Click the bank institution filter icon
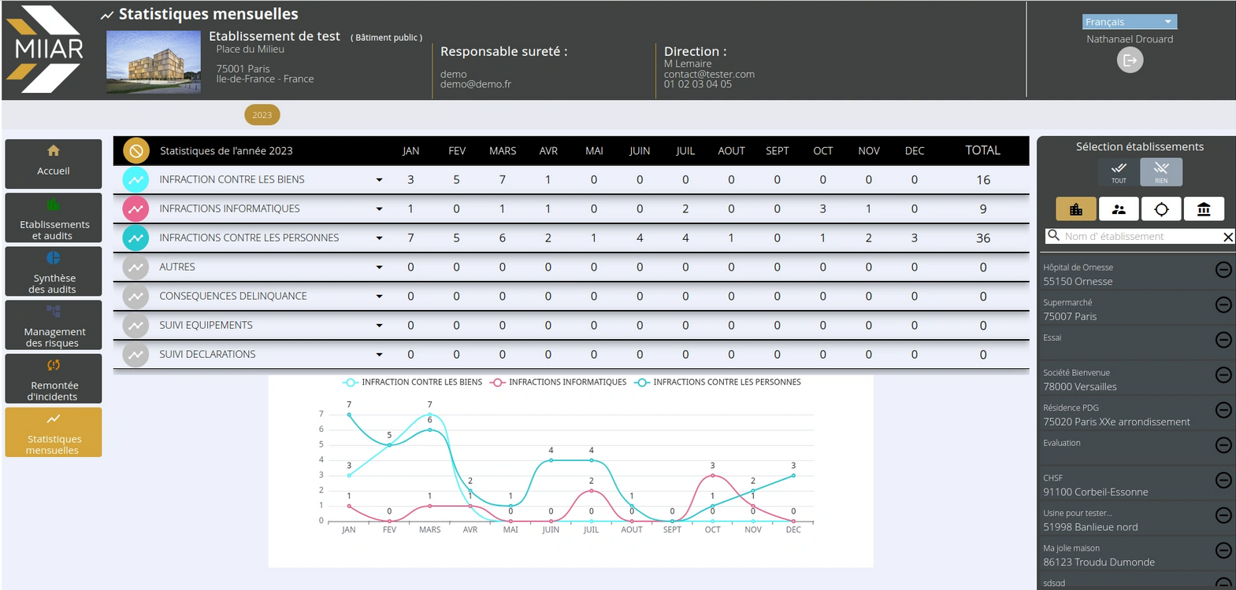1236x590 pixels. (1204, 209)
